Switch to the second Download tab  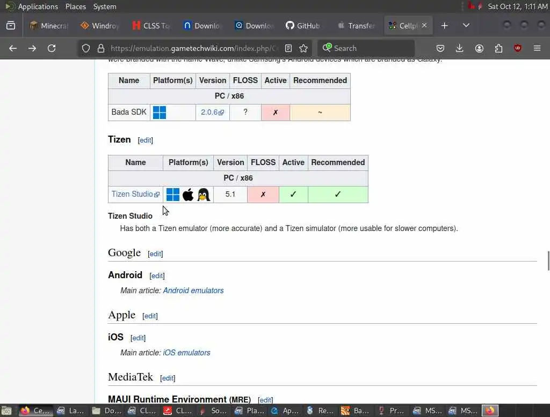254,26
